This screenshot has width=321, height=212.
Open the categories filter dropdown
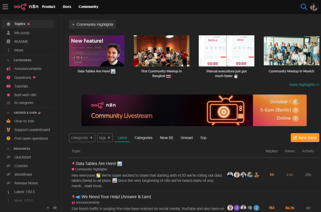tap(82, 138)
